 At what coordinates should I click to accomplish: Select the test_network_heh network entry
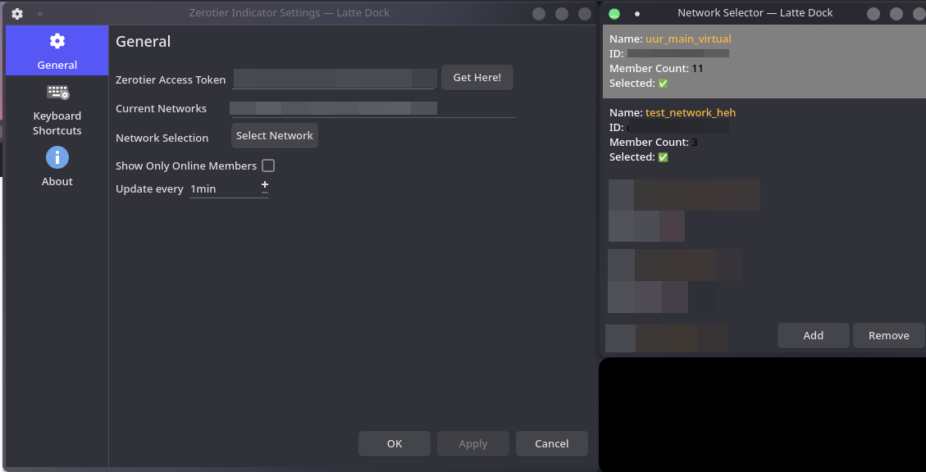764,135
